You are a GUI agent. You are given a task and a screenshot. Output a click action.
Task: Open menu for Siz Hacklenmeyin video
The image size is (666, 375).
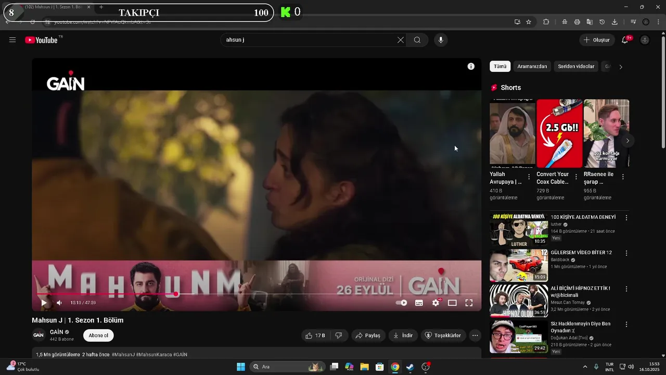coord(626,324)
